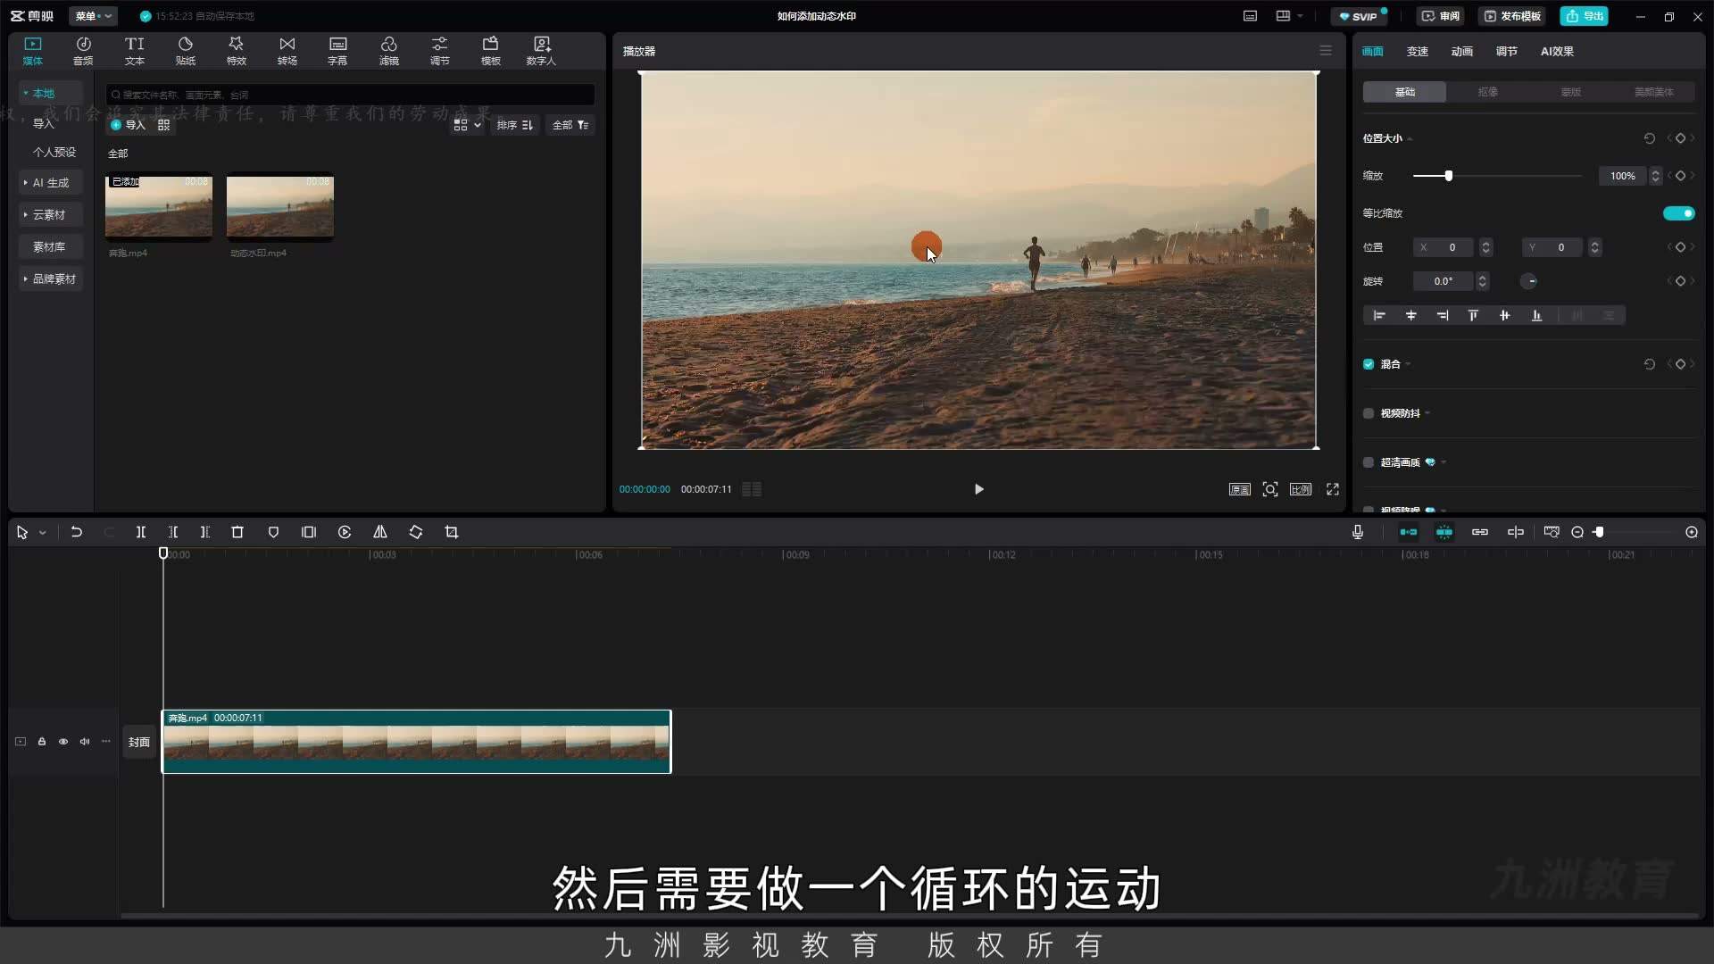The width and height of the screenshot is (1714, 964).
Task: Select the Cutout (抠像) sub-tab
Action: (1487, 92)
